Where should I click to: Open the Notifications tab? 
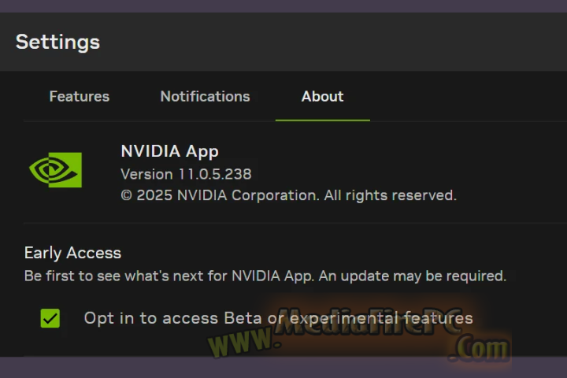click(205, 96)
